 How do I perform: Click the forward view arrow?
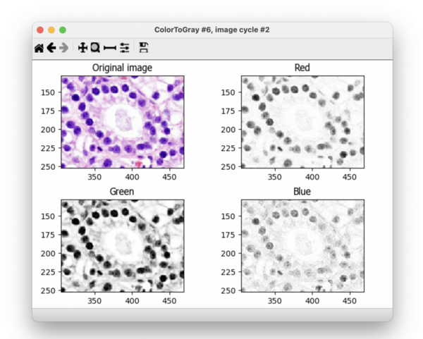(x=64, y=48)
